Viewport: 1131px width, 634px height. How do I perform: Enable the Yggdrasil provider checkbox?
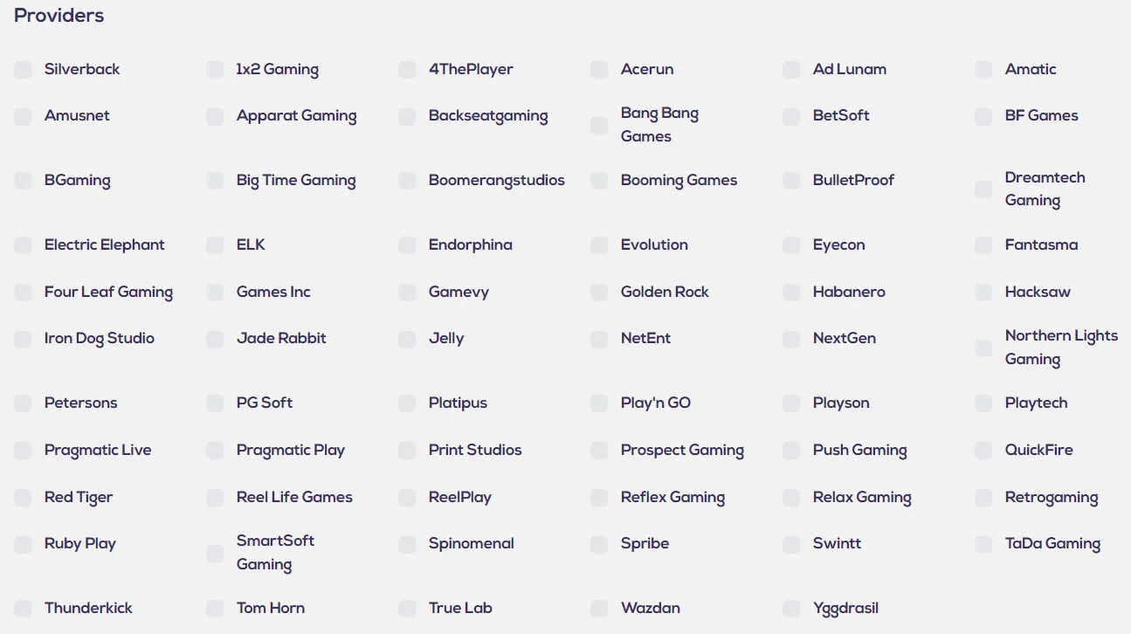791,609
